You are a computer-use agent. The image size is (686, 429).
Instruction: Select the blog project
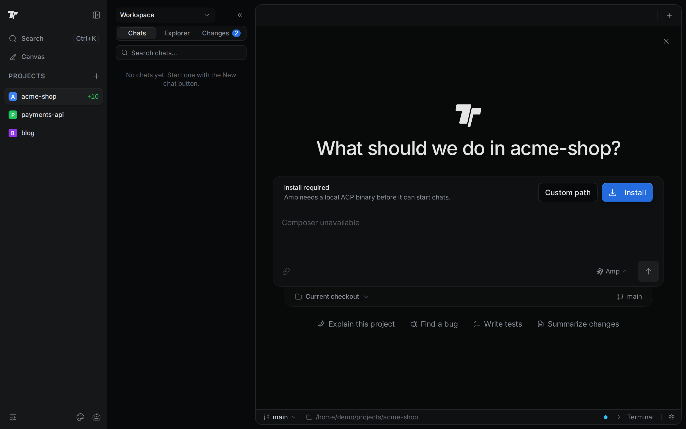[x=54, y=133]
